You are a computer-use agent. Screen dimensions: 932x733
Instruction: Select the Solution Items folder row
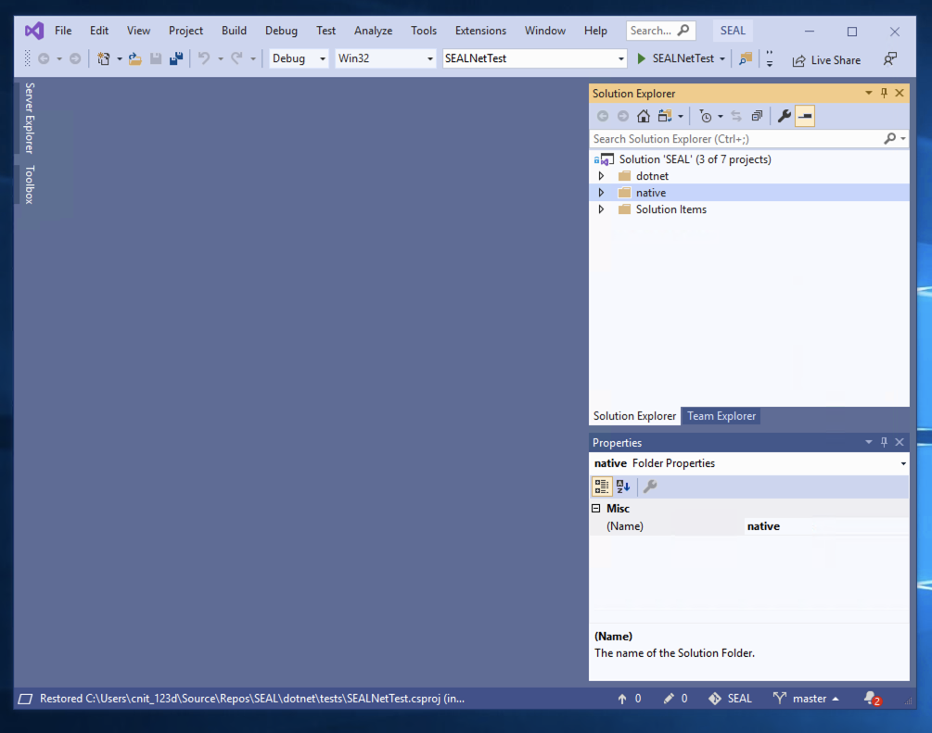(749, 209)
